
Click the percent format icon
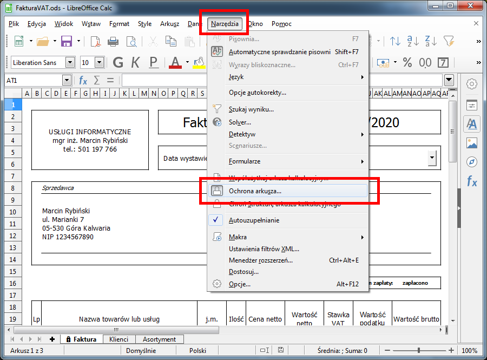click(407, 62)
